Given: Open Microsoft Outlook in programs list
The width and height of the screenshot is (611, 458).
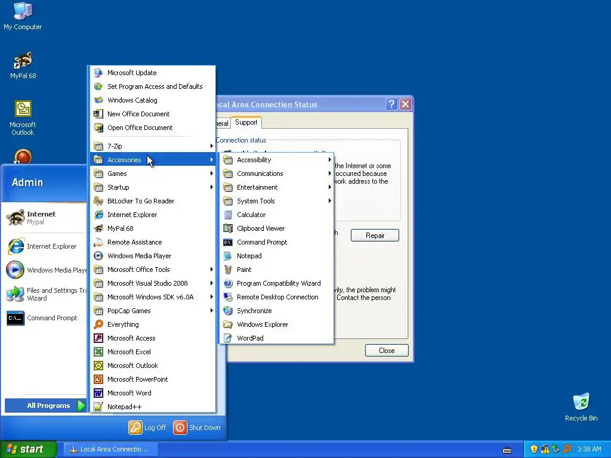Looking at the screenshot, I should 153,366.
